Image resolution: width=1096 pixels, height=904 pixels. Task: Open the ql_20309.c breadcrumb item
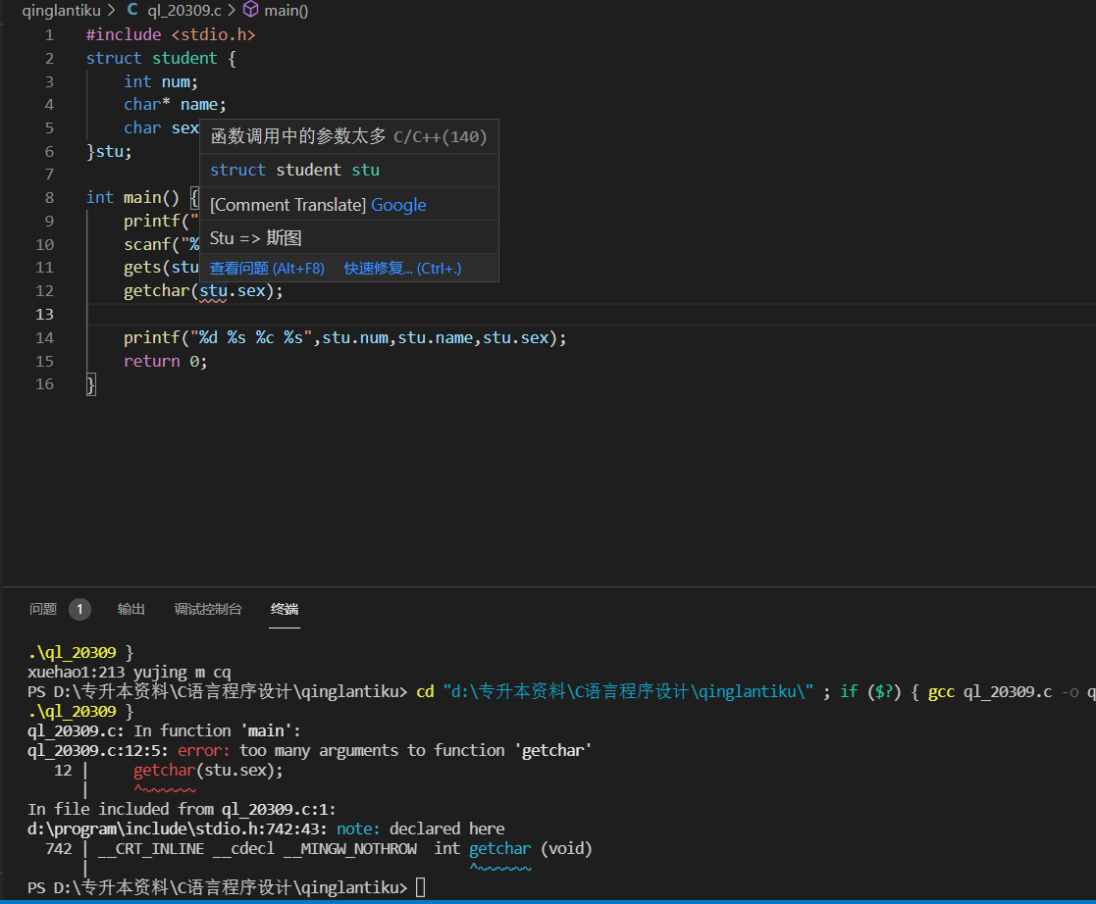point(183,11)
